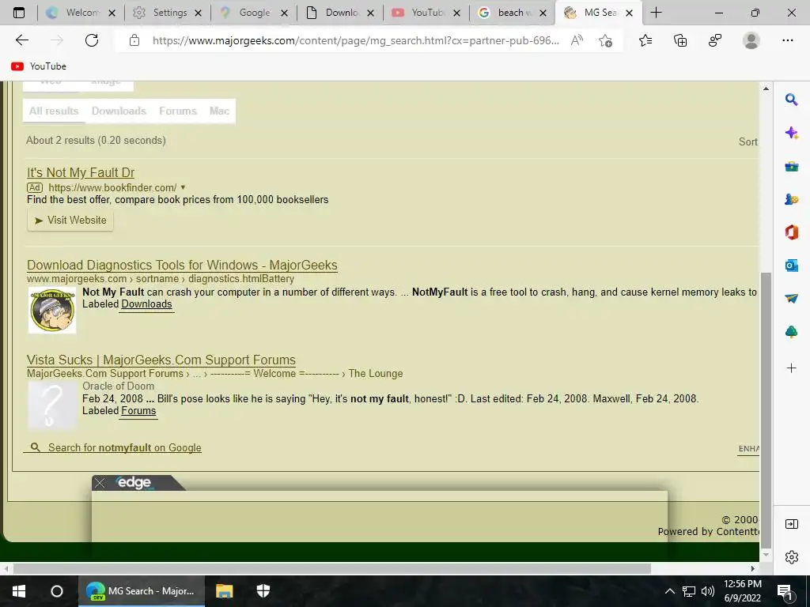
Task: Open sidebar green tree icon
Action: point(791,332)
